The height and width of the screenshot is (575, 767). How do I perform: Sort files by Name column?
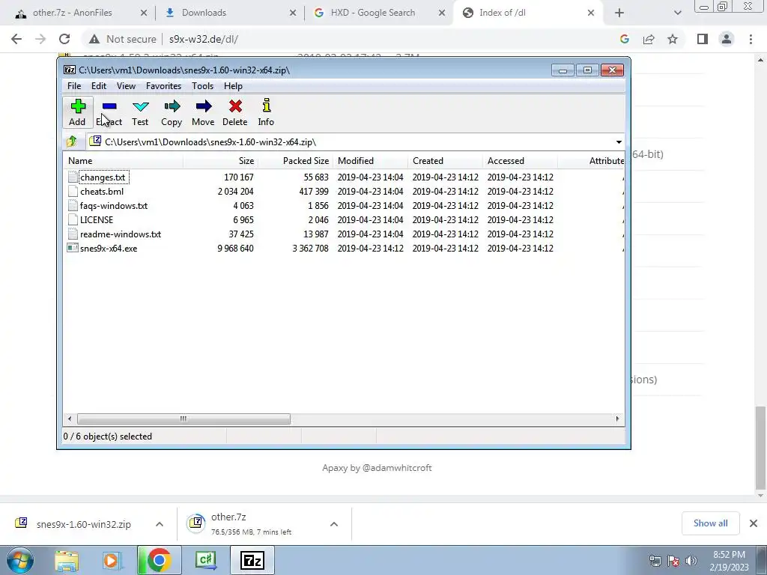coord(124,161)
